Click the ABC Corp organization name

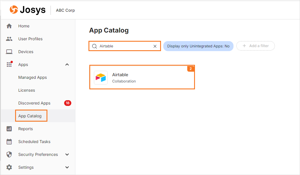pos(65,10)
